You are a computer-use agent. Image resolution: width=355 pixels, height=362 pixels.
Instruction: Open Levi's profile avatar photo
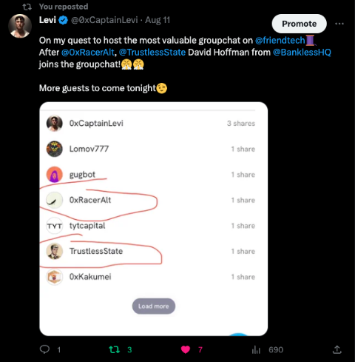tap(20, 26)
